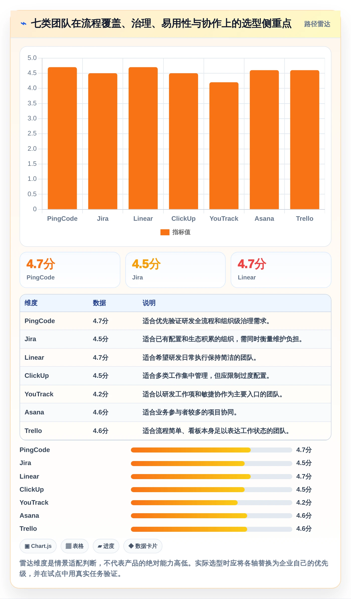Image resolution: width=351 pixels, height=599 pixels.
Task: Select the ClickUp table row name
Action: (x=37, y=376)
